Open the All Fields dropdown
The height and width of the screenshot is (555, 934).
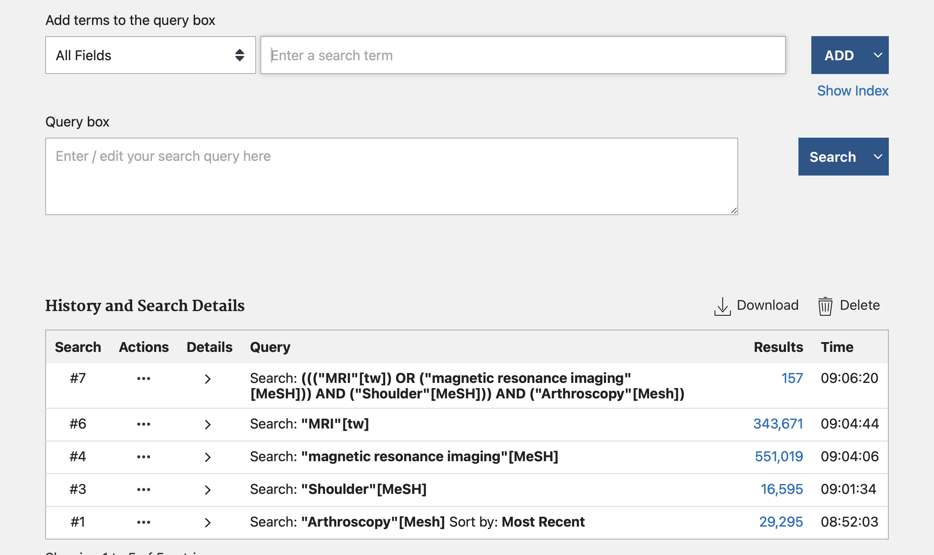[x=150, y=55]
